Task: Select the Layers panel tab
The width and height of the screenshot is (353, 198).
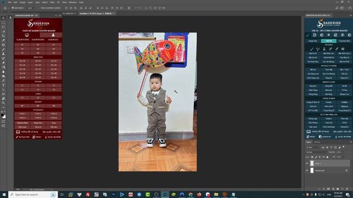Action: (309, 142)
